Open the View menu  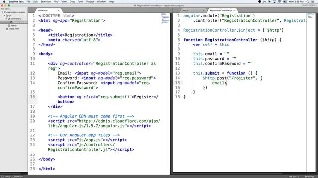click(x=64, y=2)
